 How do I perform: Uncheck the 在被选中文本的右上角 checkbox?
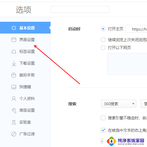[103, 130]
